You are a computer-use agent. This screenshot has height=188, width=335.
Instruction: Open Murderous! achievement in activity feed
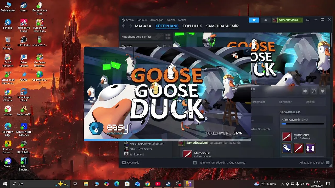202,153
